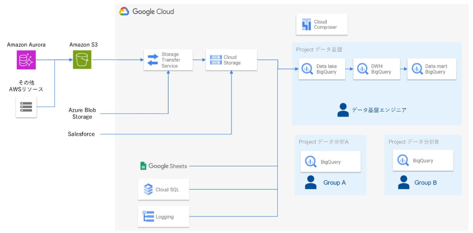This screenshot has height=233, width=473.
Task: Click the Logging icon
Action: point(148,217)
